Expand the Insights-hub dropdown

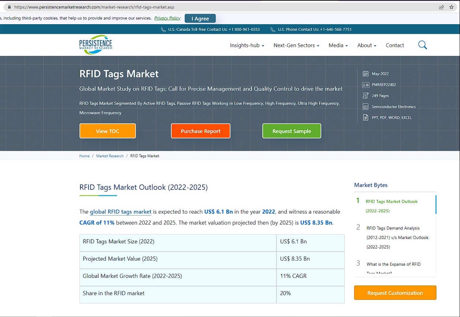tap(247, 45)
